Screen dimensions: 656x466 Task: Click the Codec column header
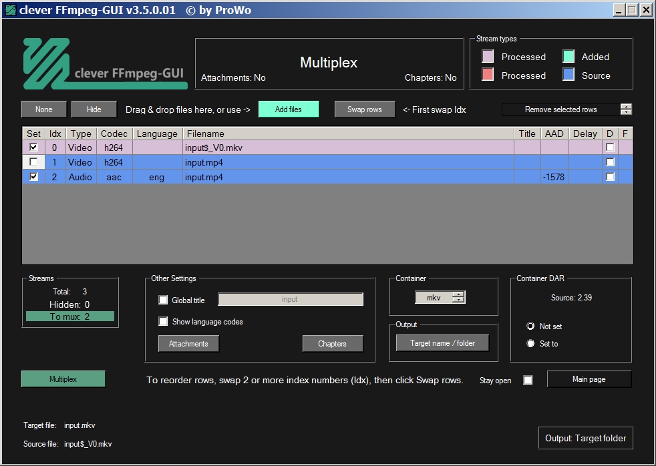[114, 134]
